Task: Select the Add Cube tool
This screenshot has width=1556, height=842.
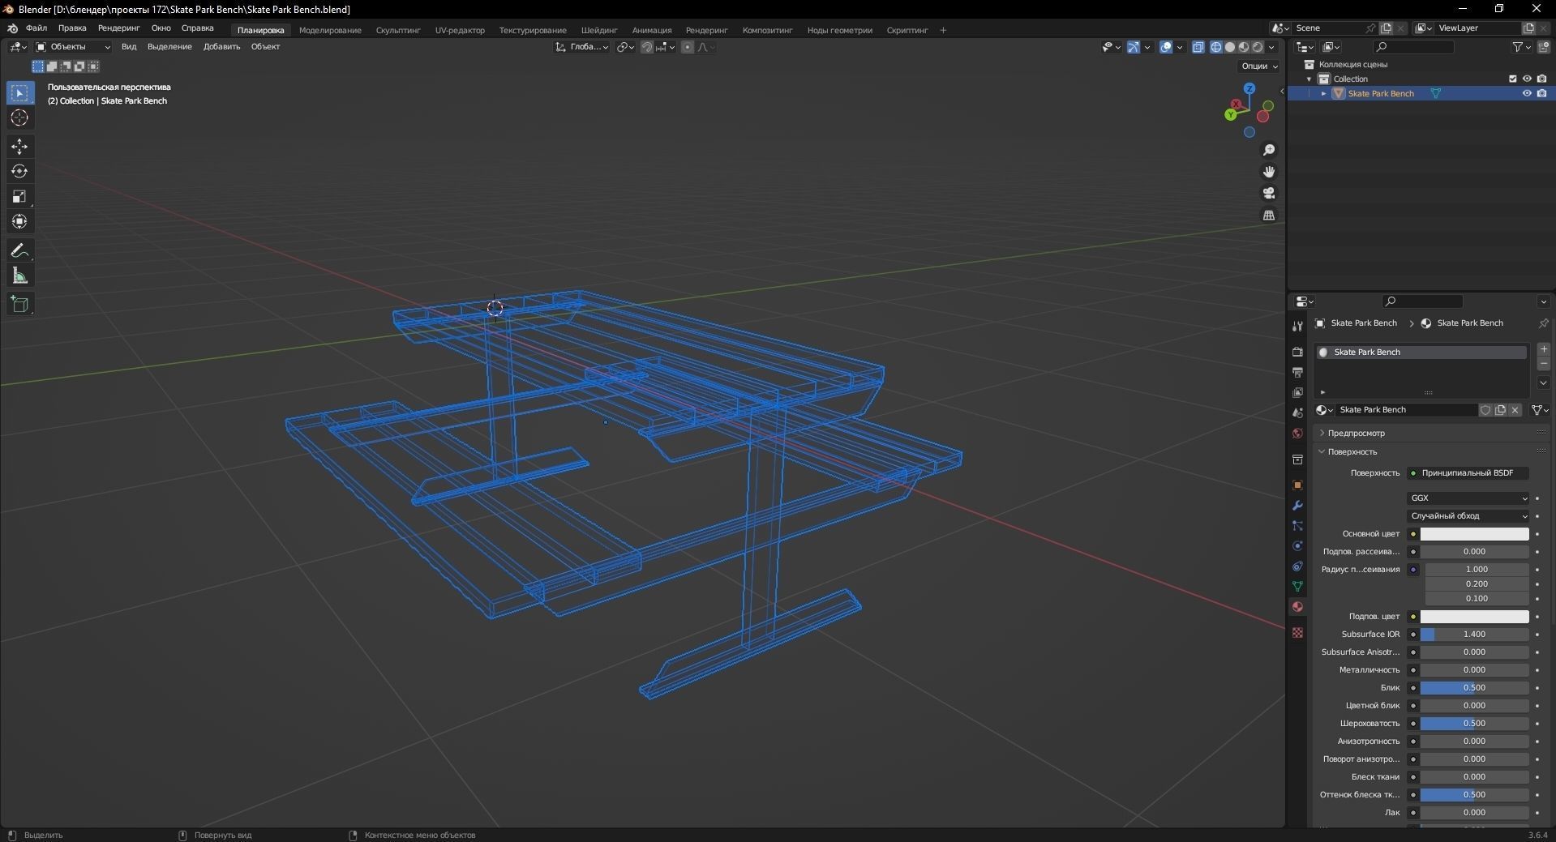Action: point(19,305)
